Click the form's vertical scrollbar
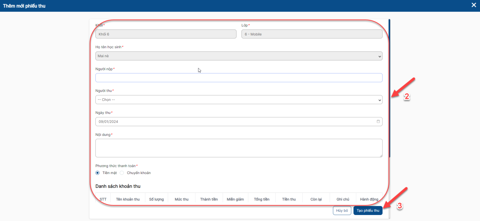 pyautogui.click(x=389, y=88)
